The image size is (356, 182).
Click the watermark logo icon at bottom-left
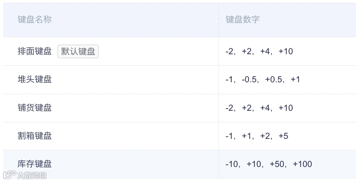9,174
